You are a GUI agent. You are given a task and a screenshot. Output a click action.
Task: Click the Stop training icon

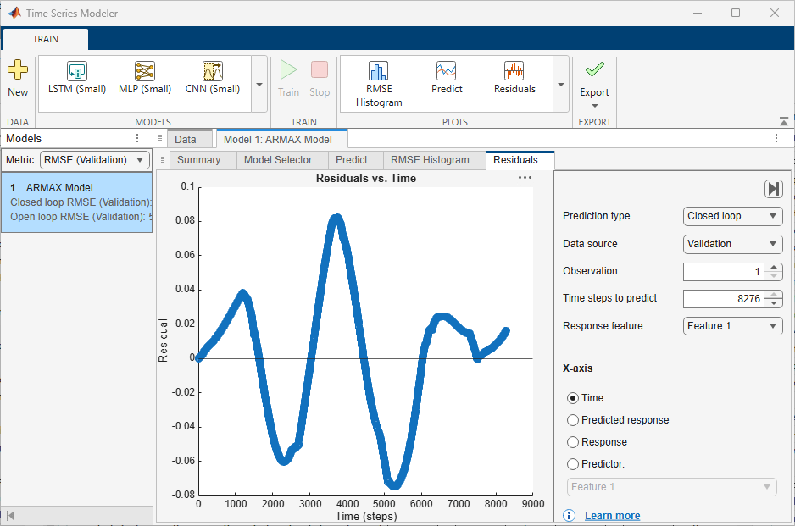320,70
